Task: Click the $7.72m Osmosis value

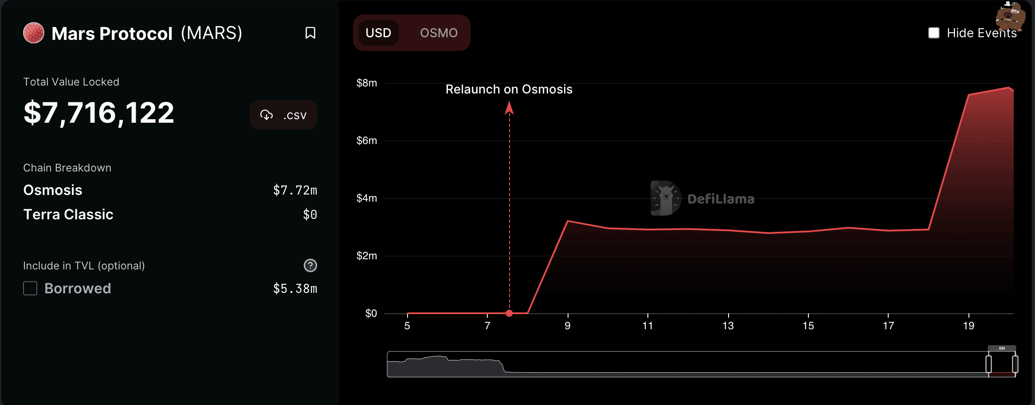Action: tap(295, 190)
